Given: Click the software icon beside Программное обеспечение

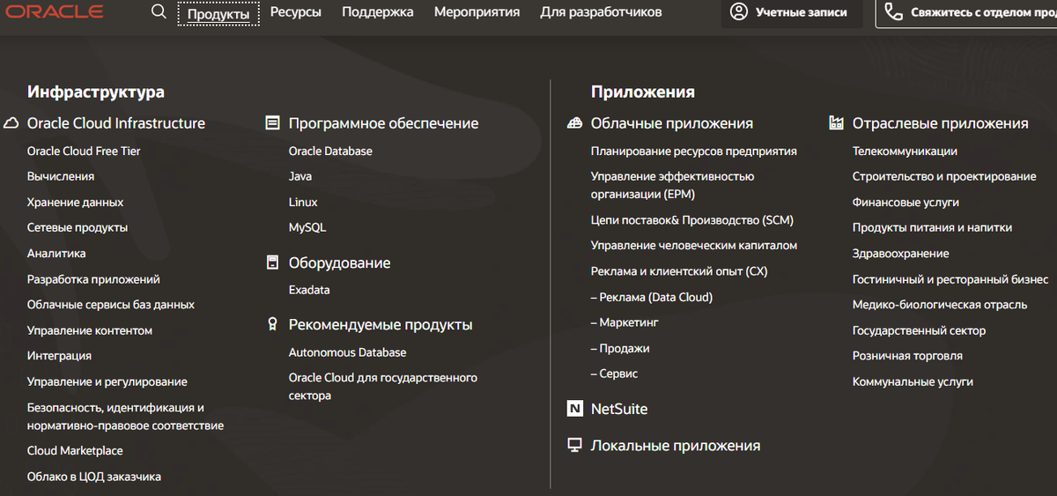Looking at the screenshot, I should pyautogui.click(x=272, y=123).
